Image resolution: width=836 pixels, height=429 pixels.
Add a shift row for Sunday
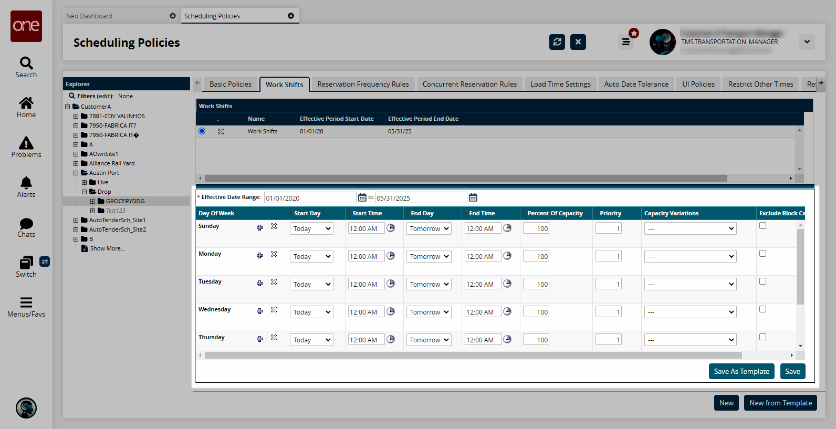click(x=259, y=227)
